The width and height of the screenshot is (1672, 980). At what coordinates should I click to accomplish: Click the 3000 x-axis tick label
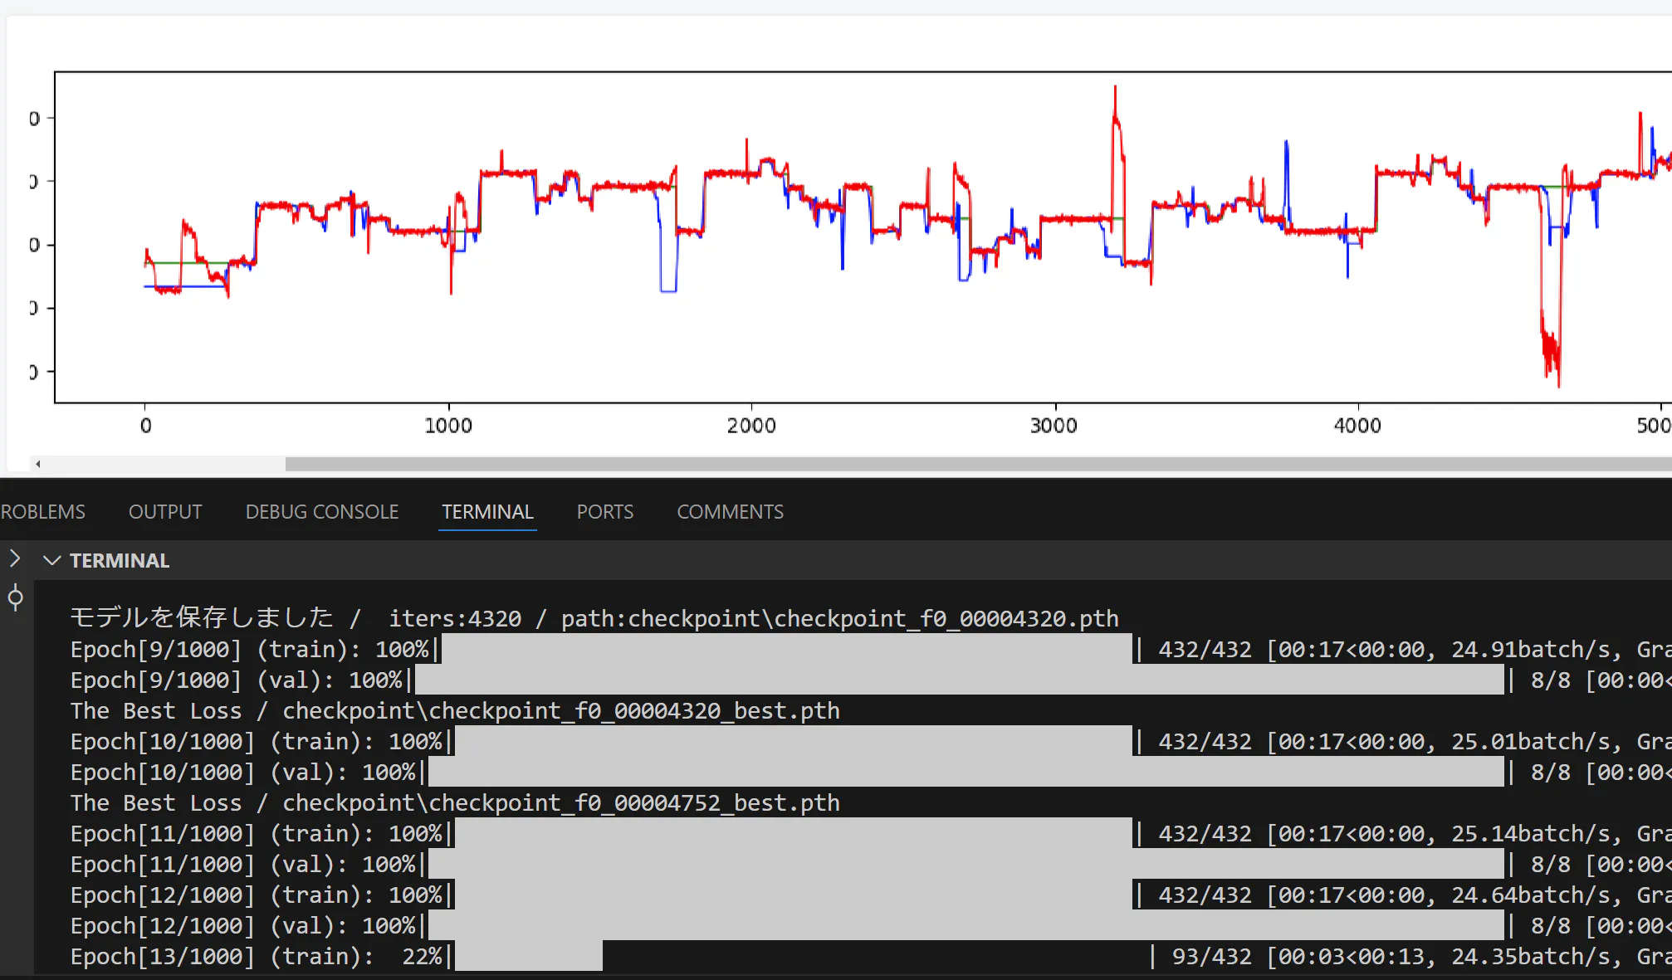[1054, 426]
